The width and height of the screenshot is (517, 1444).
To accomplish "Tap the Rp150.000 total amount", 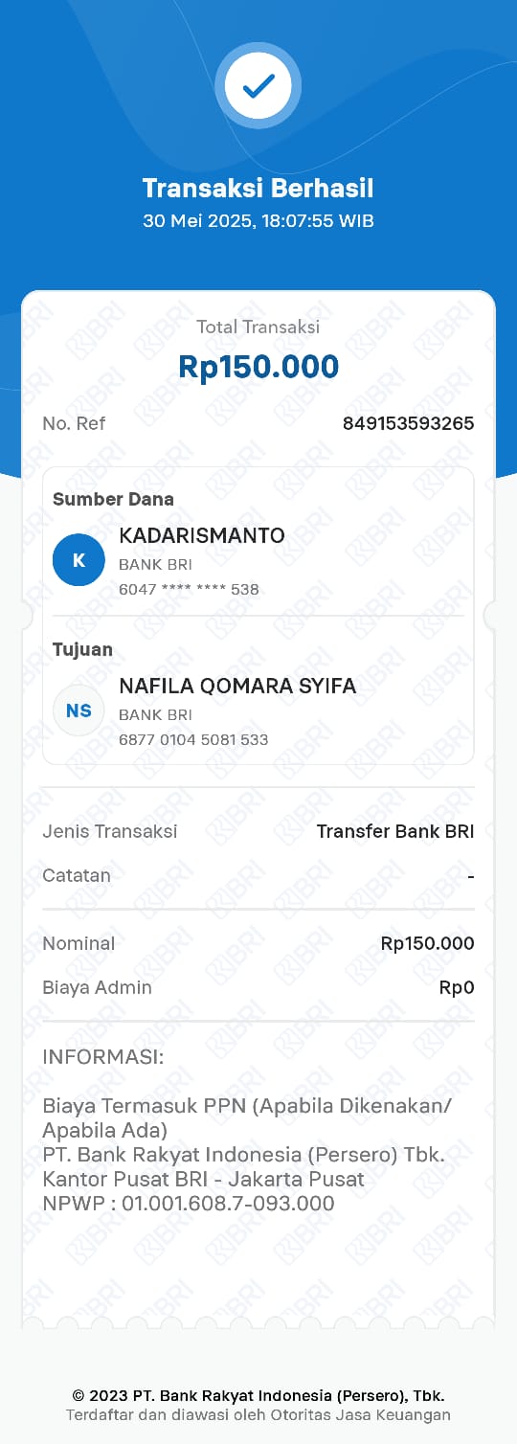I will [x=258, y=367].
